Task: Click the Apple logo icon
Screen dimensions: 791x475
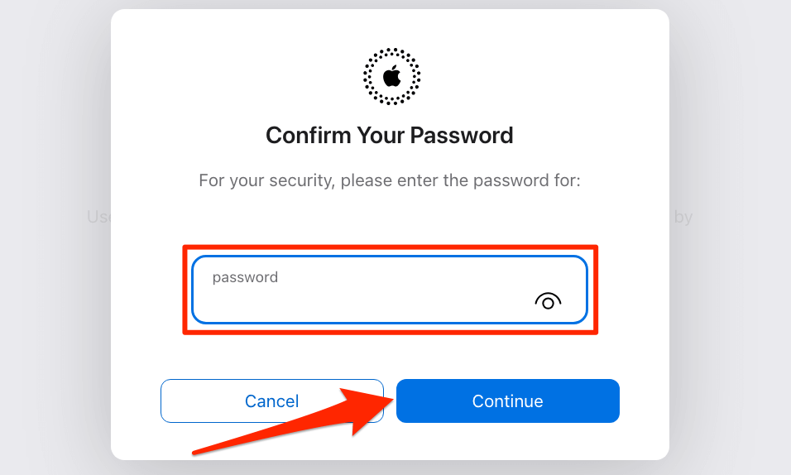Action: (x=392, y=77)
